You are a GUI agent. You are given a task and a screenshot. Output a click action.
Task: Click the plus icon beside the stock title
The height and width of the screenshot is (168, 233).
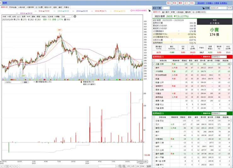[1, 3]
